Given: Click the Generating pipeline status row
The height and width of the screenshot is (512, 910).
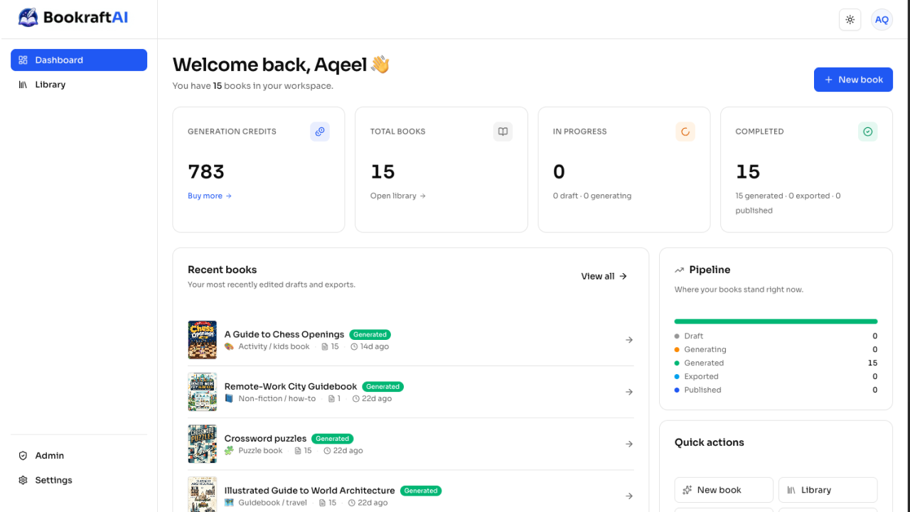Looking at the screenshot, I should click(776, 349).
